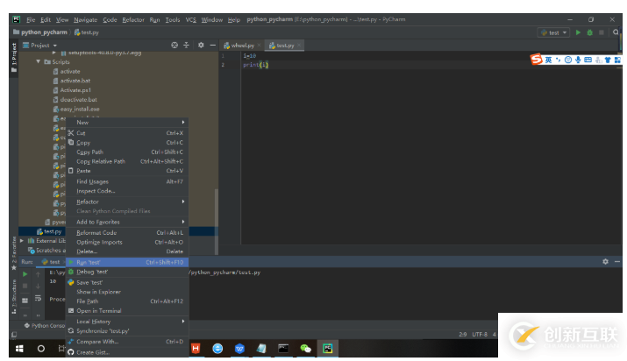Expand the External Libraries node
The height and width of the screenshot is (361, 627).
pyautogui.click(x=22, y=240)
